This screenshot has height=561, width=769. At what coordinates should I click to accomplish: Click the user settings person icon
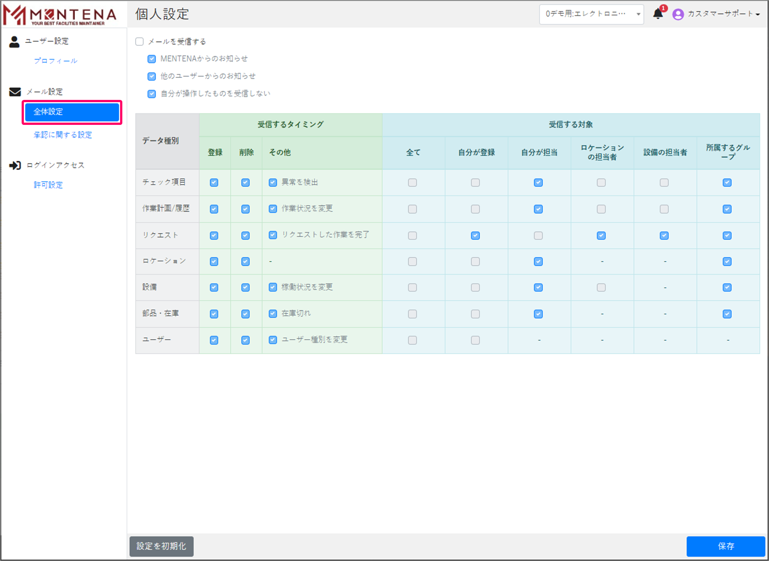click(x=14, y=41)
